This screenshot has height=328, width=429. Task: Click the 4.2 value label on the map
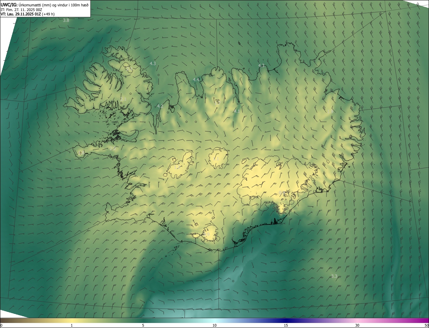[160, 106]
